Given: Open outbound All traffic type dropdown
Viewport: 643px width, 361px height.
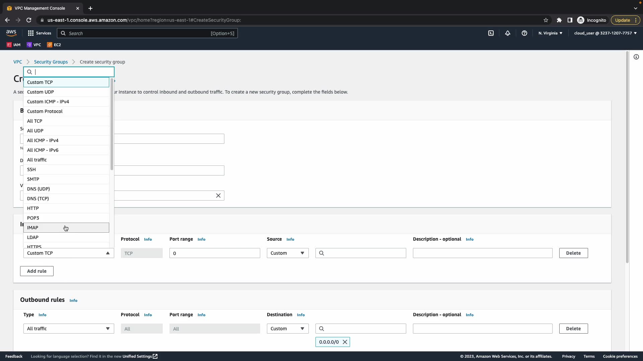Looking at the screenshot, I should (68, 329).
